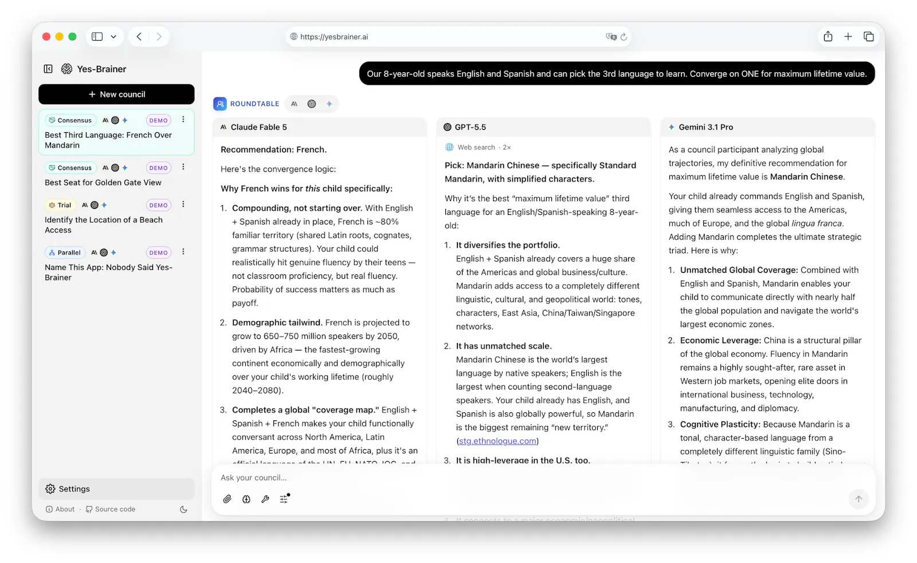The height and width of the screenshot is (563, 917).
Task: Open the About link
Action: 60,509
